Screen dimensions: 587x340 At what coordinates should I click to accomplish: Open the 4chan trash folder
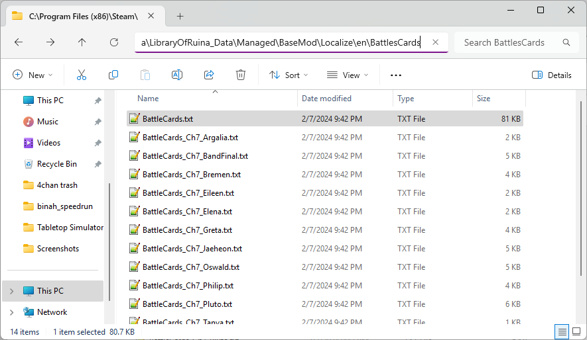point(57,185)
